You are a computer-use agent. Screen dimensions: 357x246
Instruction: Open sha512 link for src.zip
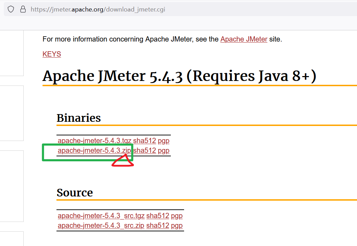click(x=158, y=225)
